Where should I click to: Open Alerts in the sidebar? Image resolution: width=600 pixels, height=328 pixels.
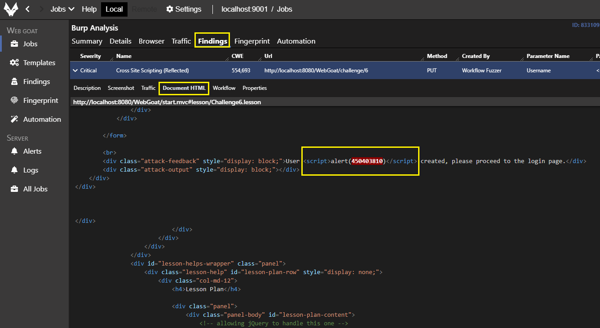click(x=32, y=151)
